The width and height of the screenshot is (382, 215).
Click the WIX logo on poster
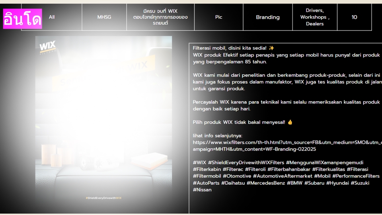pyautogui.click(x=47, y=47)
